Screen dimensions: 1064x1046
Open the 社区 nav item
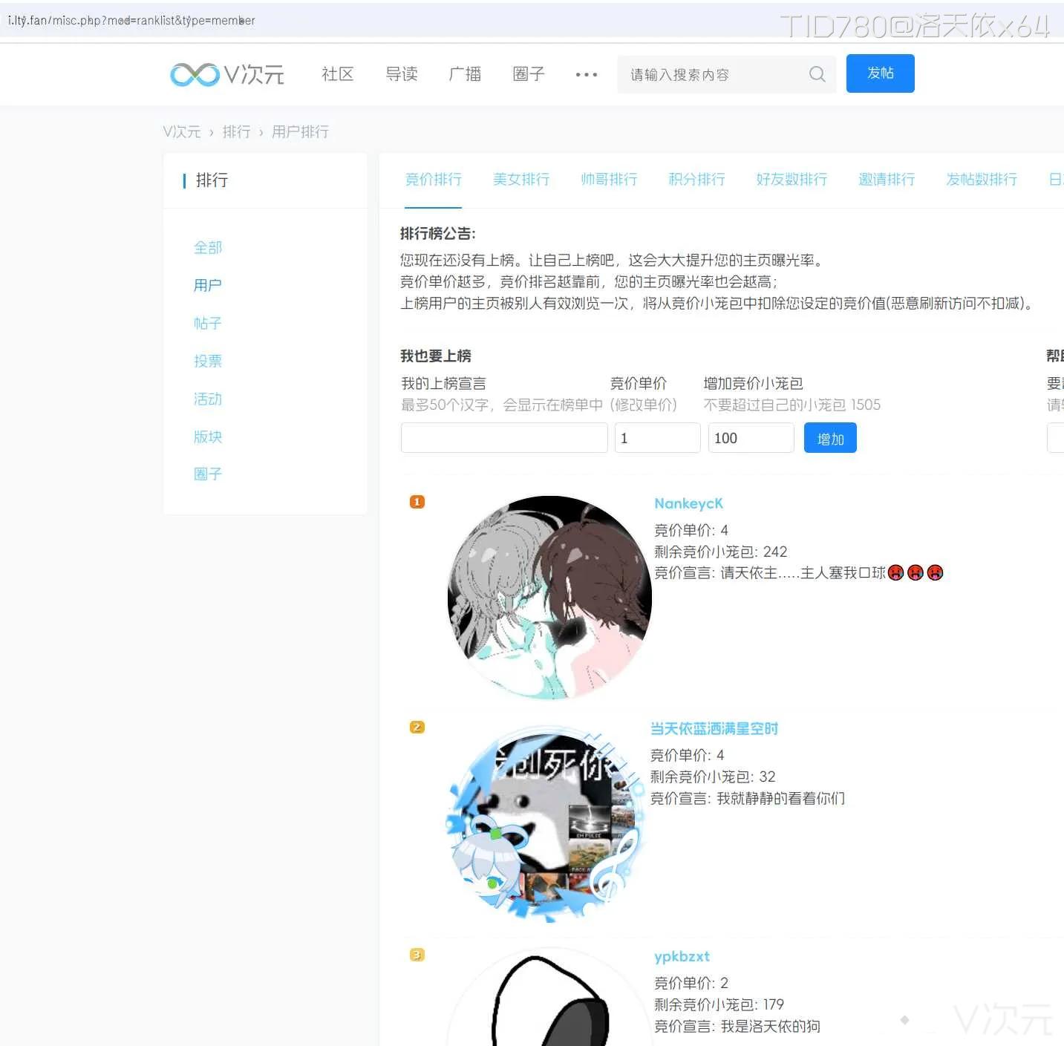338,74
